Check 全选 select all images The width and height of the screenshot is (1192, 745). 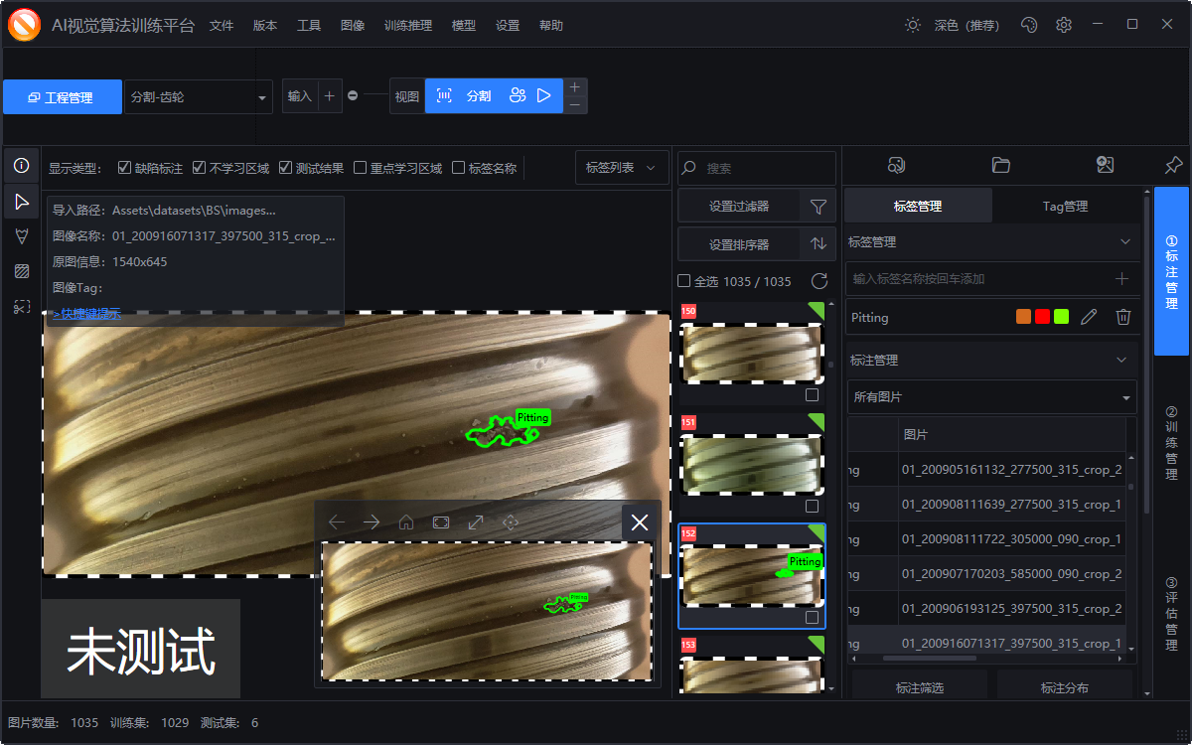[683, 281]
